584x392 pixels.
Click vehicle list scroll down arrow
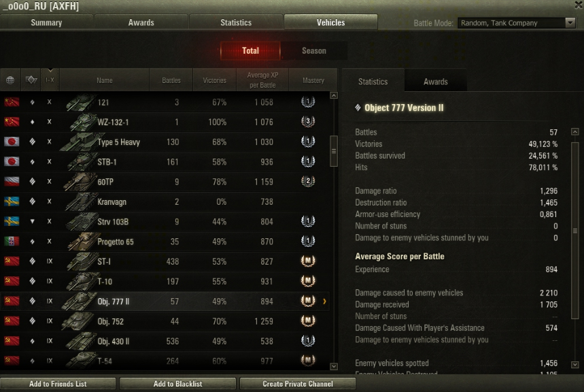[x=334, y=366]
